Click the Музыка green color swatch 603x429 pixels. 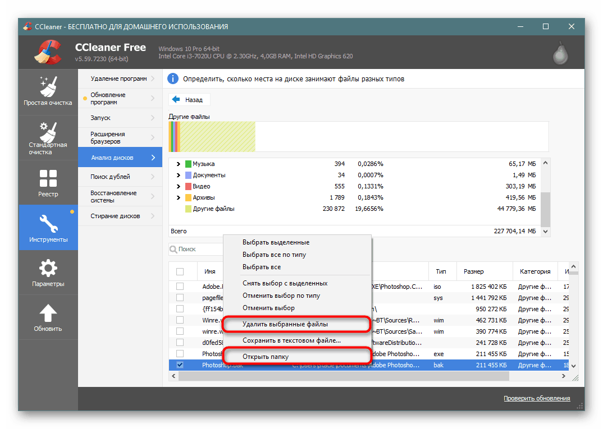[189, 164]
